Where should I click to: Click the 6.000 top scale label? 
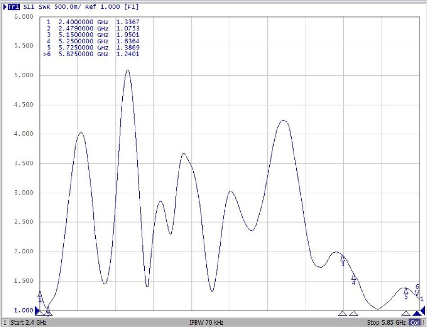pyautogui.click(x=23, y=16)
